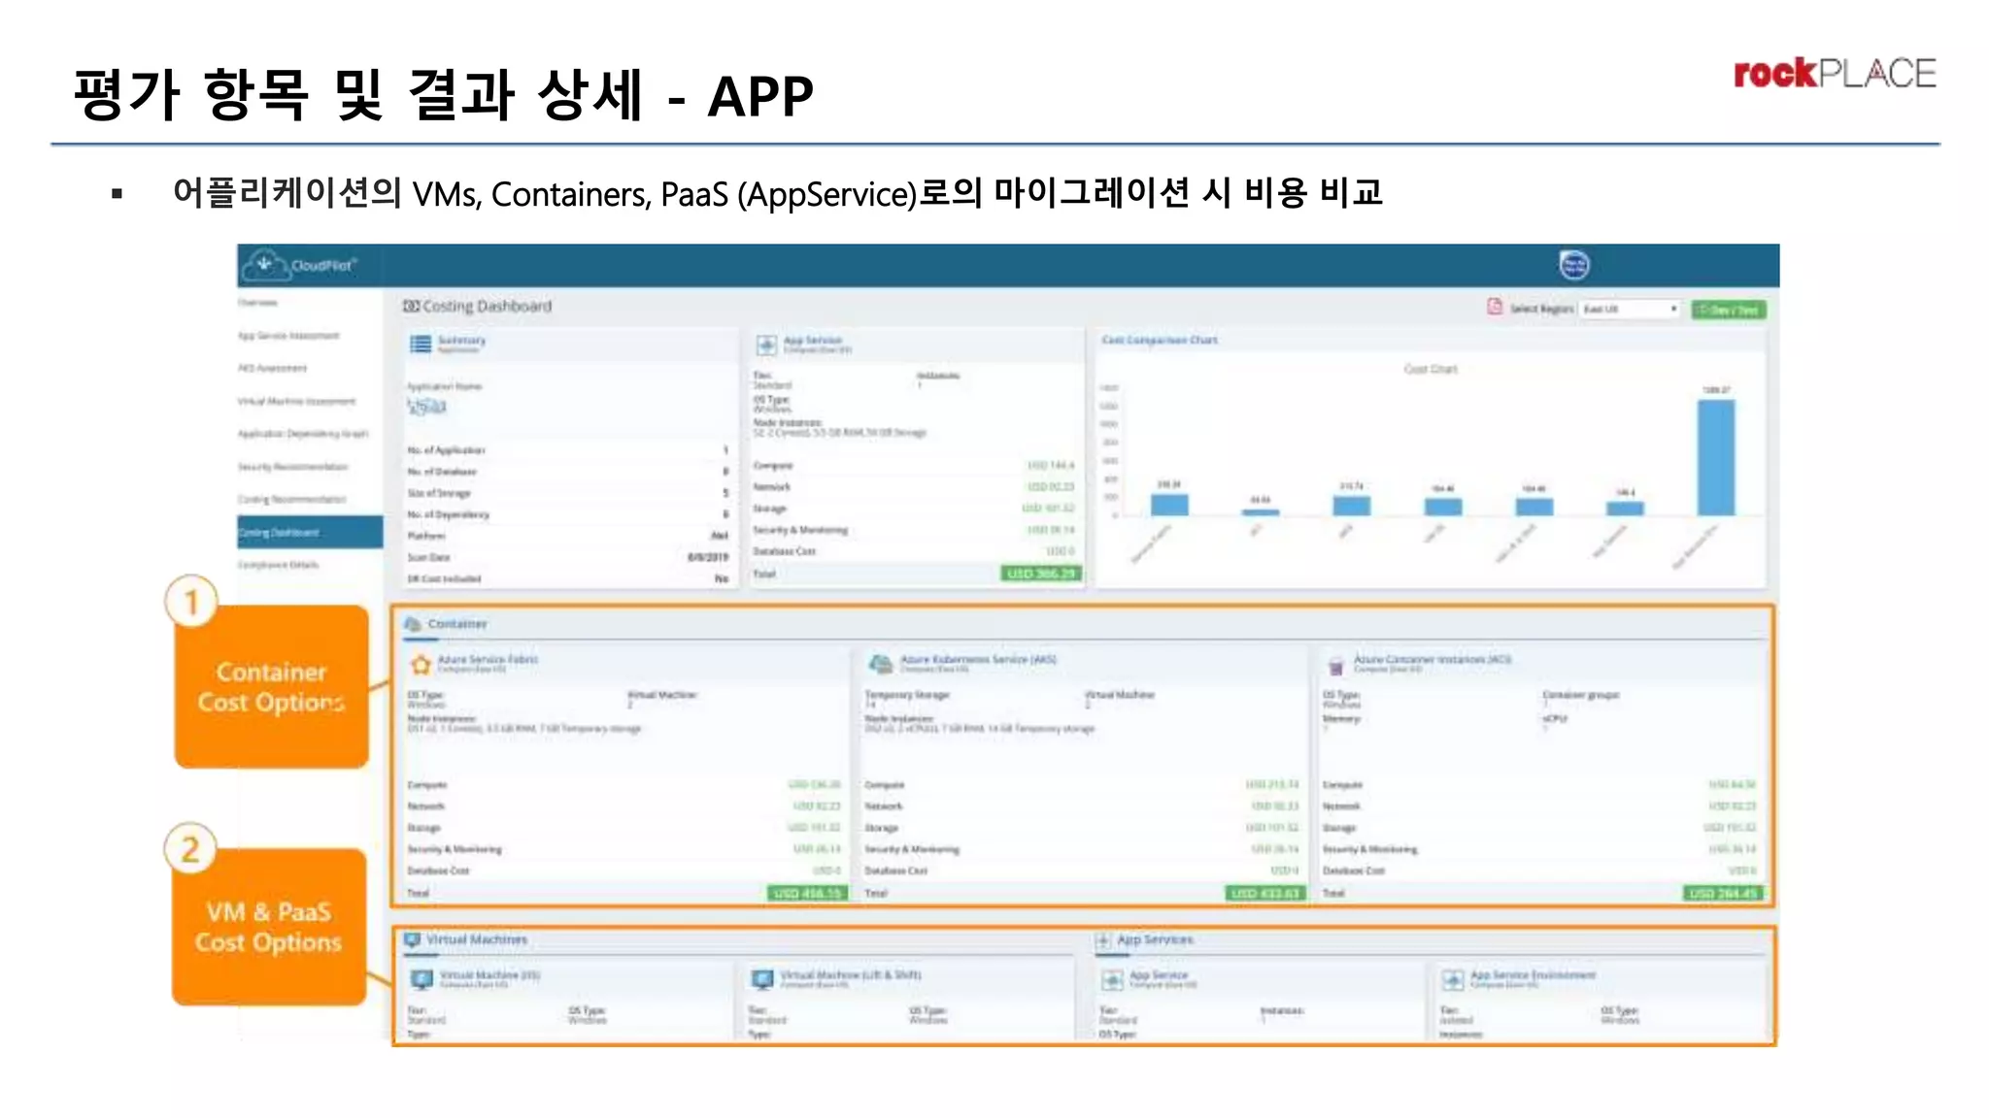This screenshot has height=1118, width=1989.
Task: Click the red export document icon
Action: pos(1495,308)
